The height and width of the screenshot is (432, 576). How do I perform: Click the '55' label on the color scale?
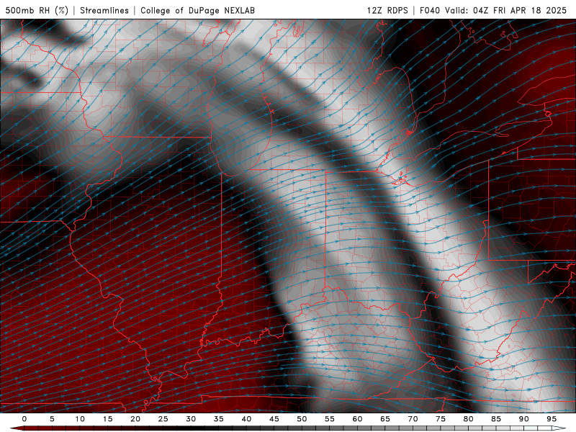(x=330, y=419)
